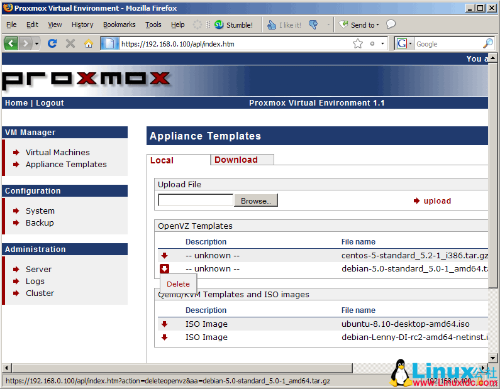Open the View menu

coord(55,25)
